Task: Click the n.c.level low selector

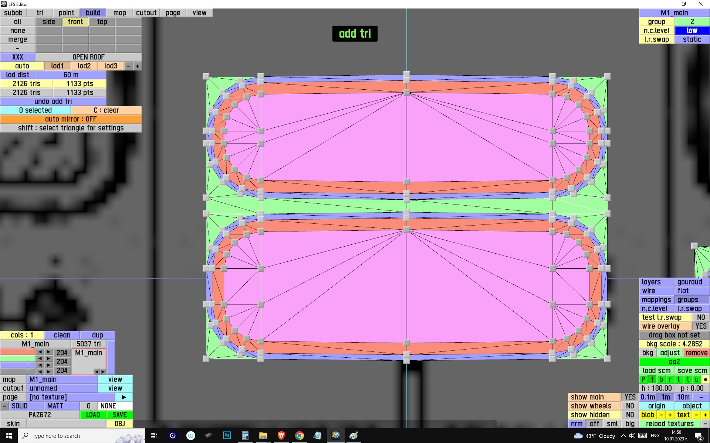Action: click(x=692, y=31)
